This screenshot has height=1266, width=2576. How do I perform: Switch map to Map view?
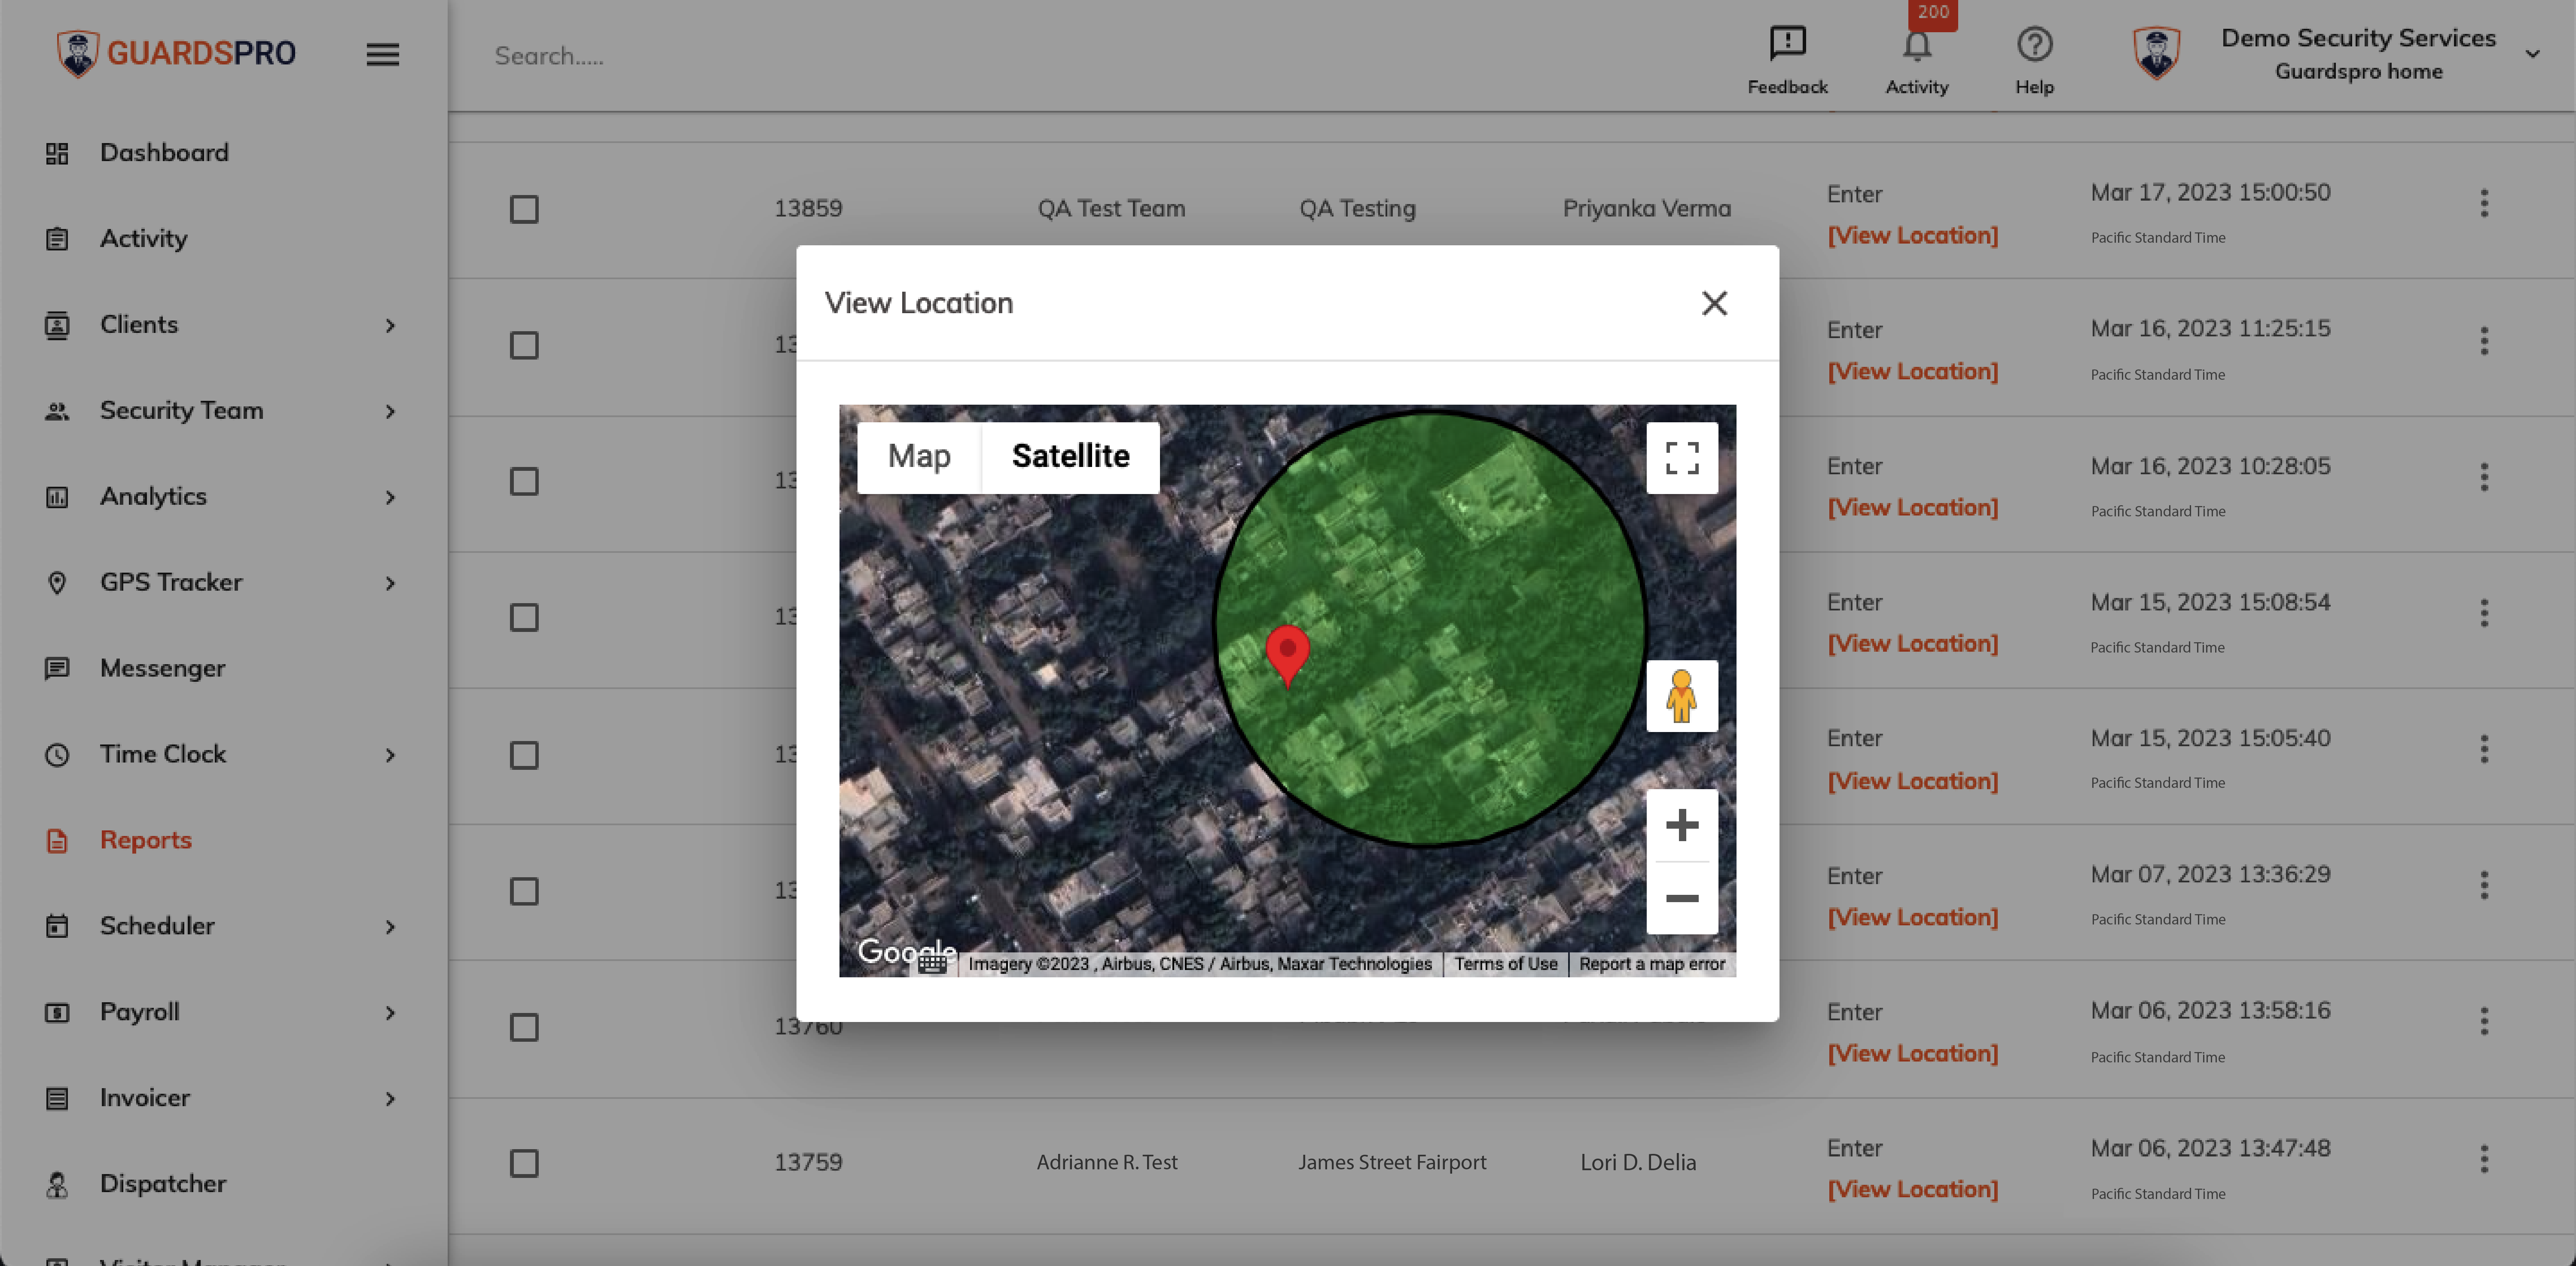point(919,457)
